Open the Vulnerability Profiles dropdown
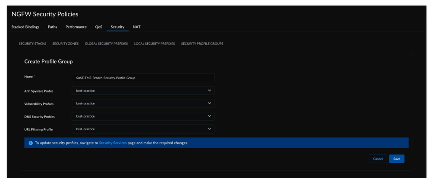431x181 pixels. pyautogui.click(x=143, y=103)
